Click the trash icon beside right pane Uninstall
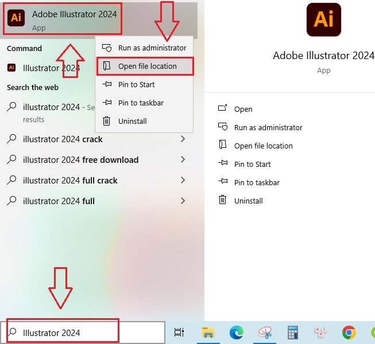This screenshot has width=375, height=344. pos(222,200)
